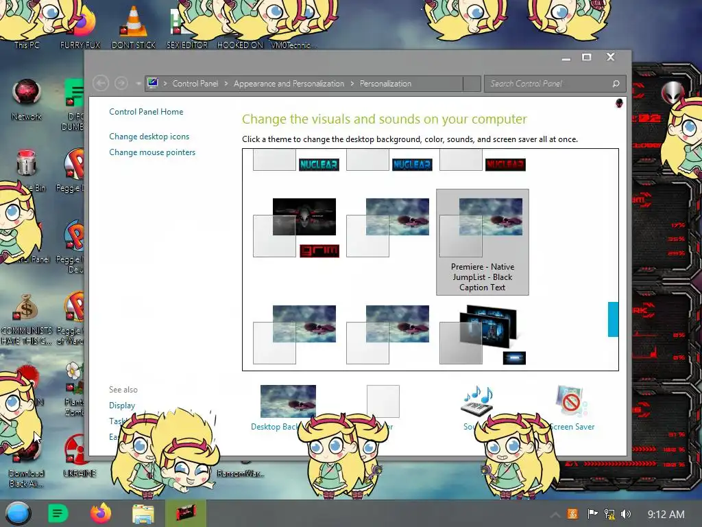702x527 pixels.
Task: Click the Control Panel icon in address bar
Action: (x=153, y=83)
